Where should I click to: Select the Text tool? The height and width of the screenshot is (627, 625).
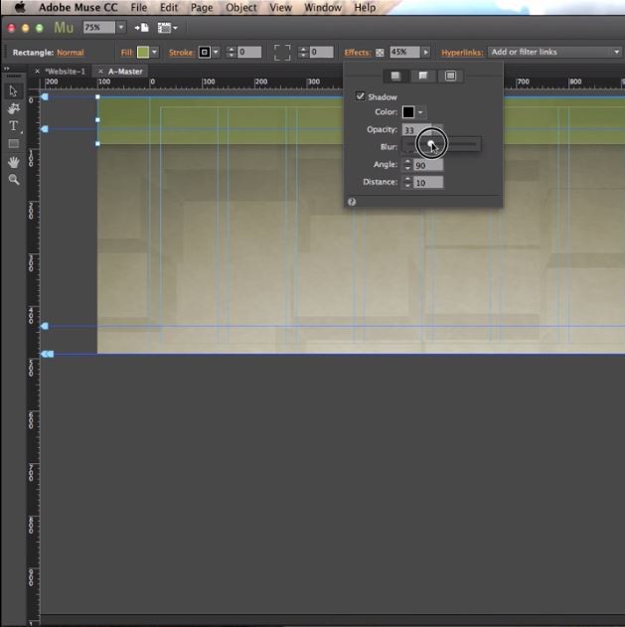click(13, 126)
